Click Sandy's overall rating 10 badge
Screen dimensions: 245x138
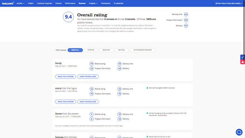(x=92, y=64)
